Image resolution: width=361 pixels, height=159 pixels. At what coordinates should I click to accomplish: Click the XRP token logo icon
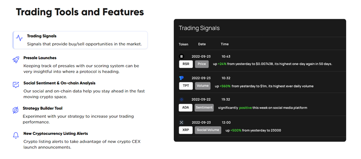[181, 123]
